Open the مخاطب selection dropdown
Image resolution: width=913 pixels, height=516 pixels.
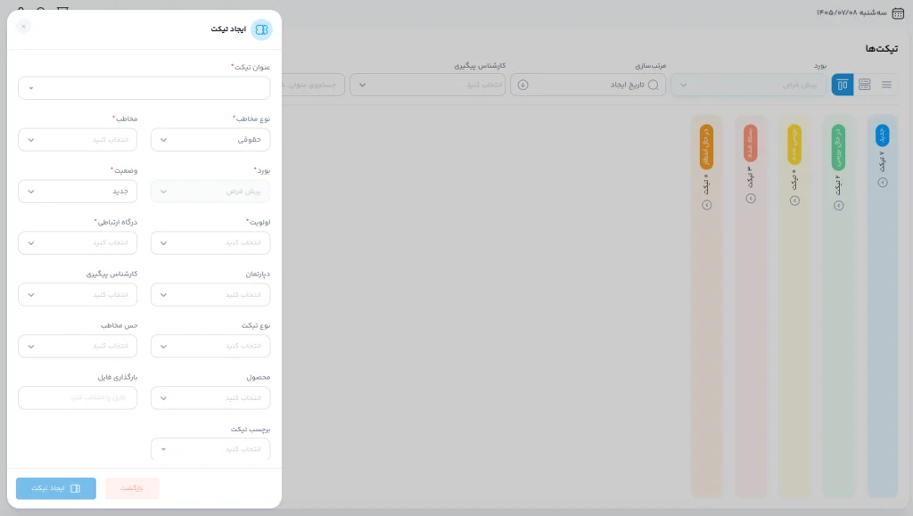[78, 140]
